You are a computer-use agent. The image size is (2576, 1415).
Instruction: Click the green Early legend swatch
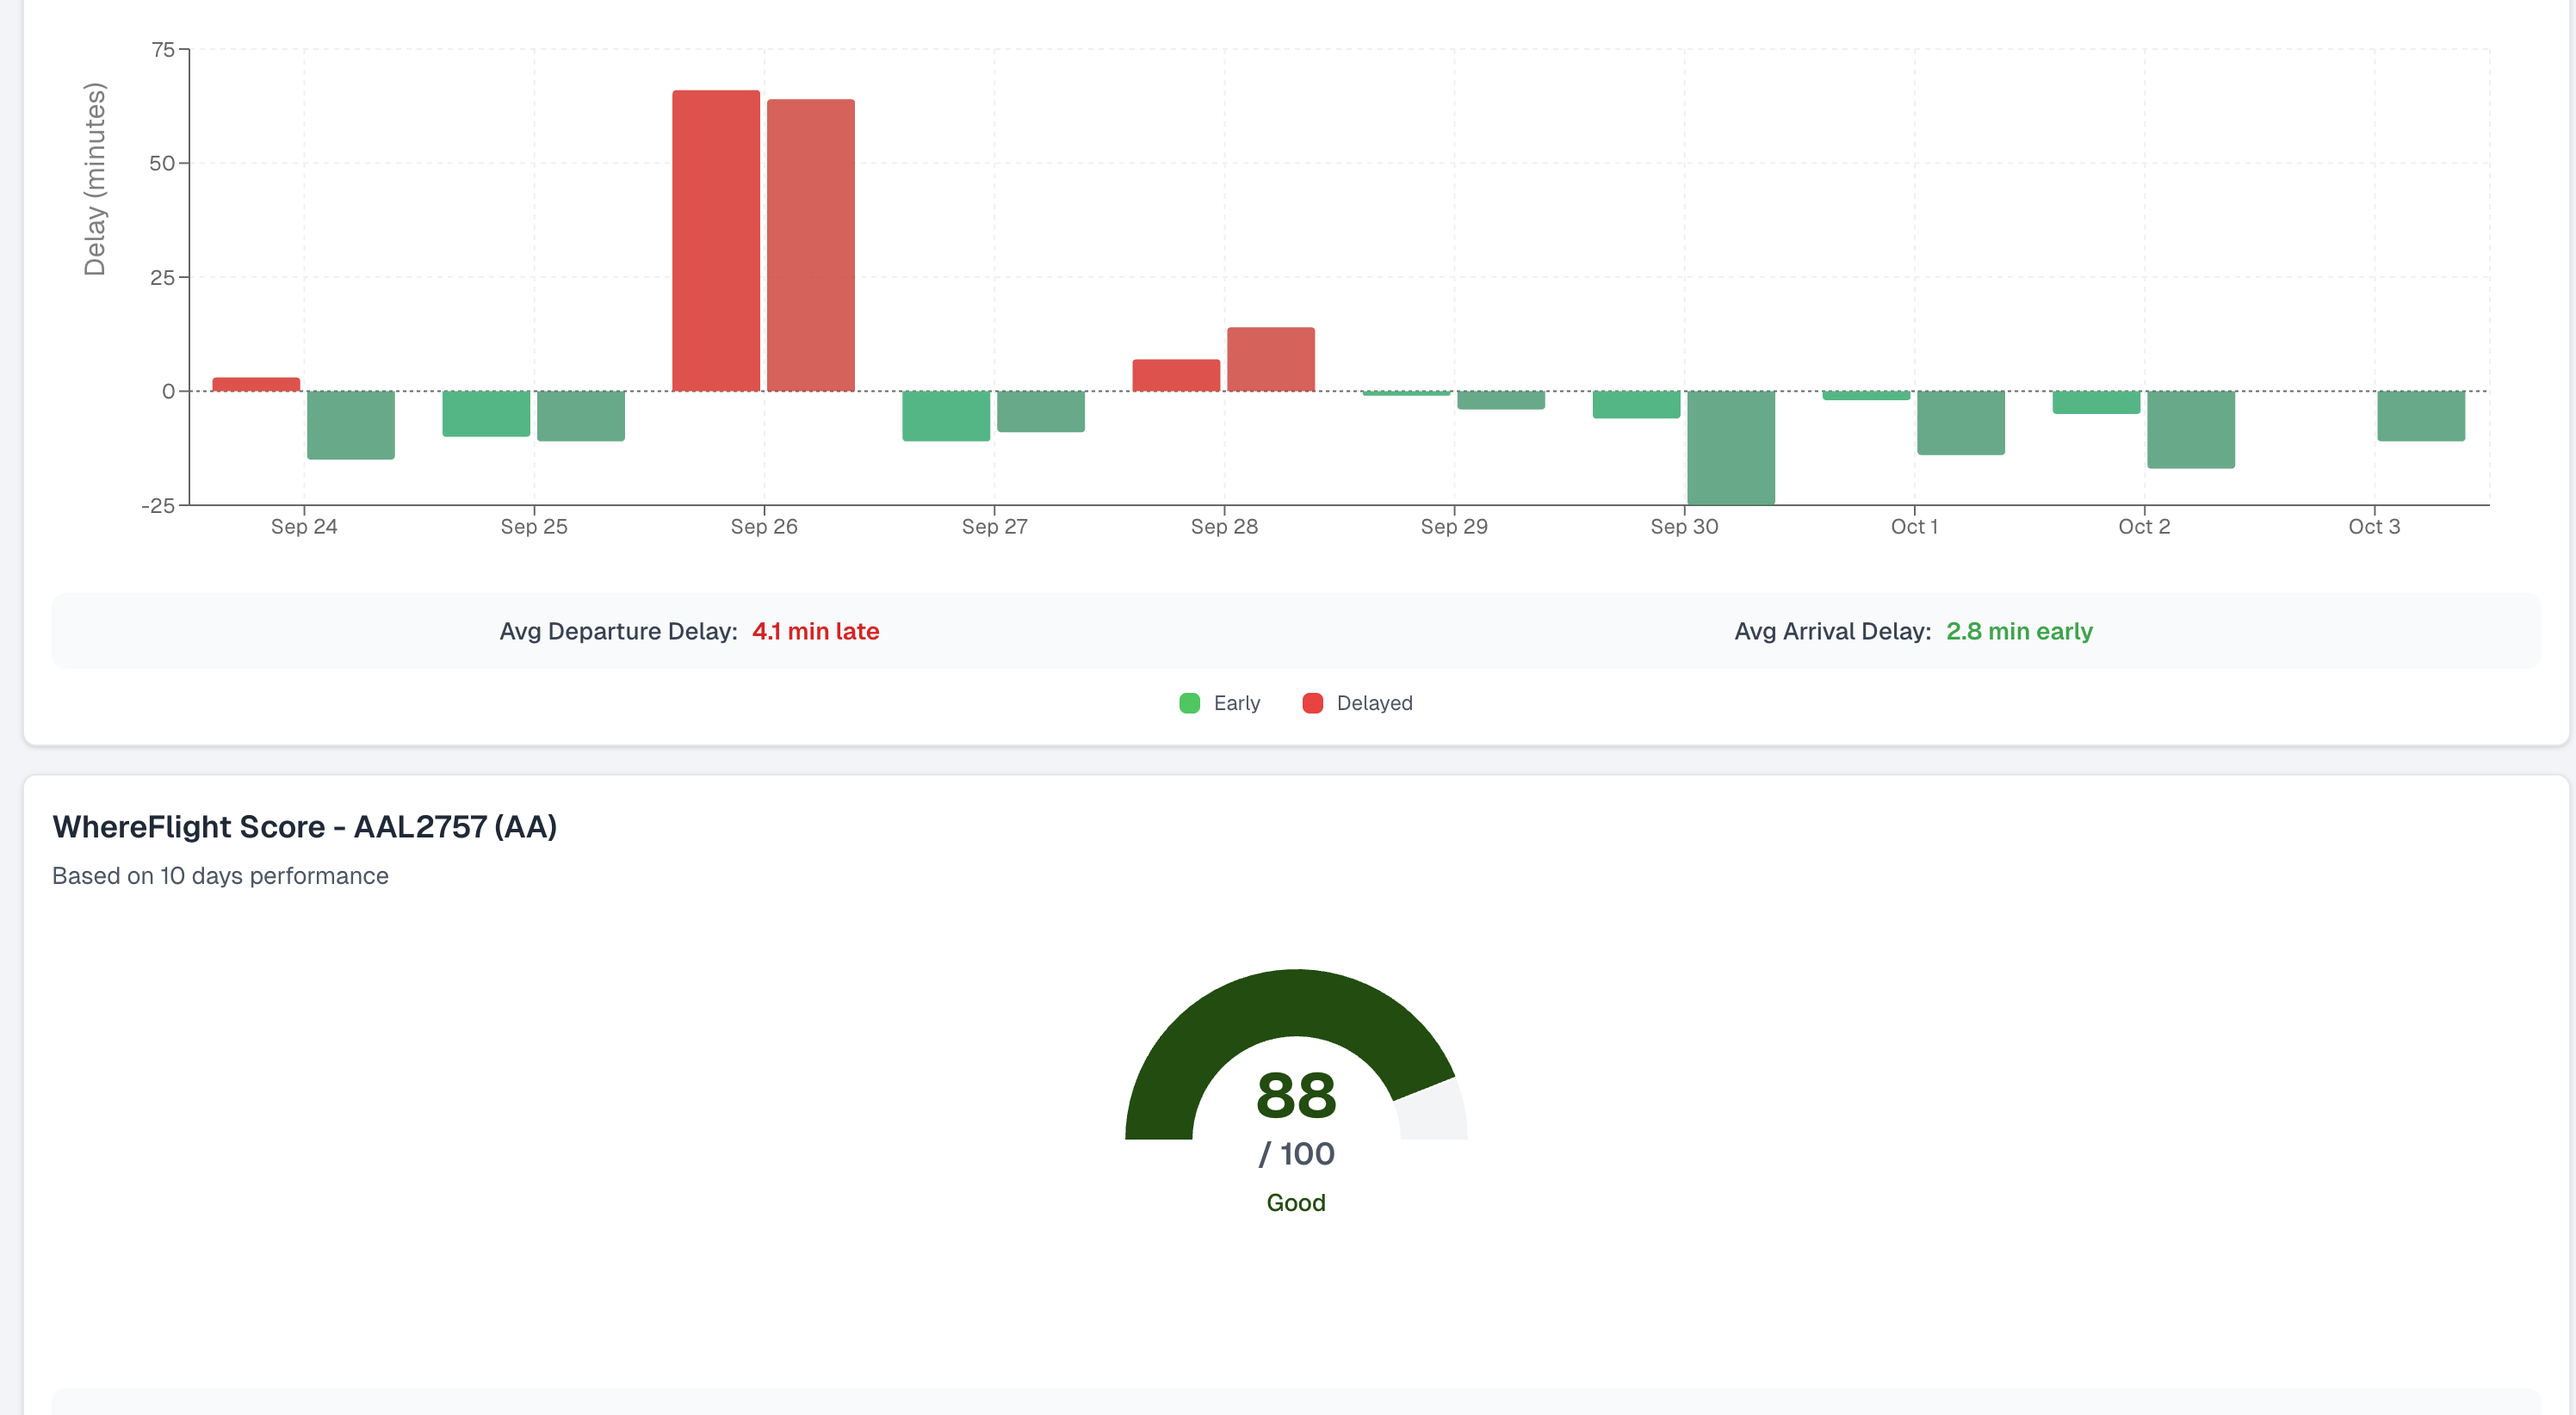[1189, 703]
